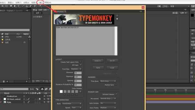Click the Save button
The image size is (195, 110).
[98, 67]
